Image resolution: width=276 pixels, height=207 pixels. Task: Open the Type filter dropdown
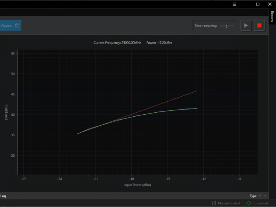coord(255,196)
